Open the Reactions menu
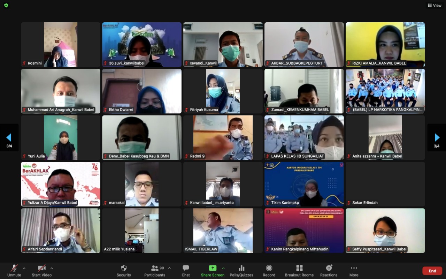 [x=329, y=268]
